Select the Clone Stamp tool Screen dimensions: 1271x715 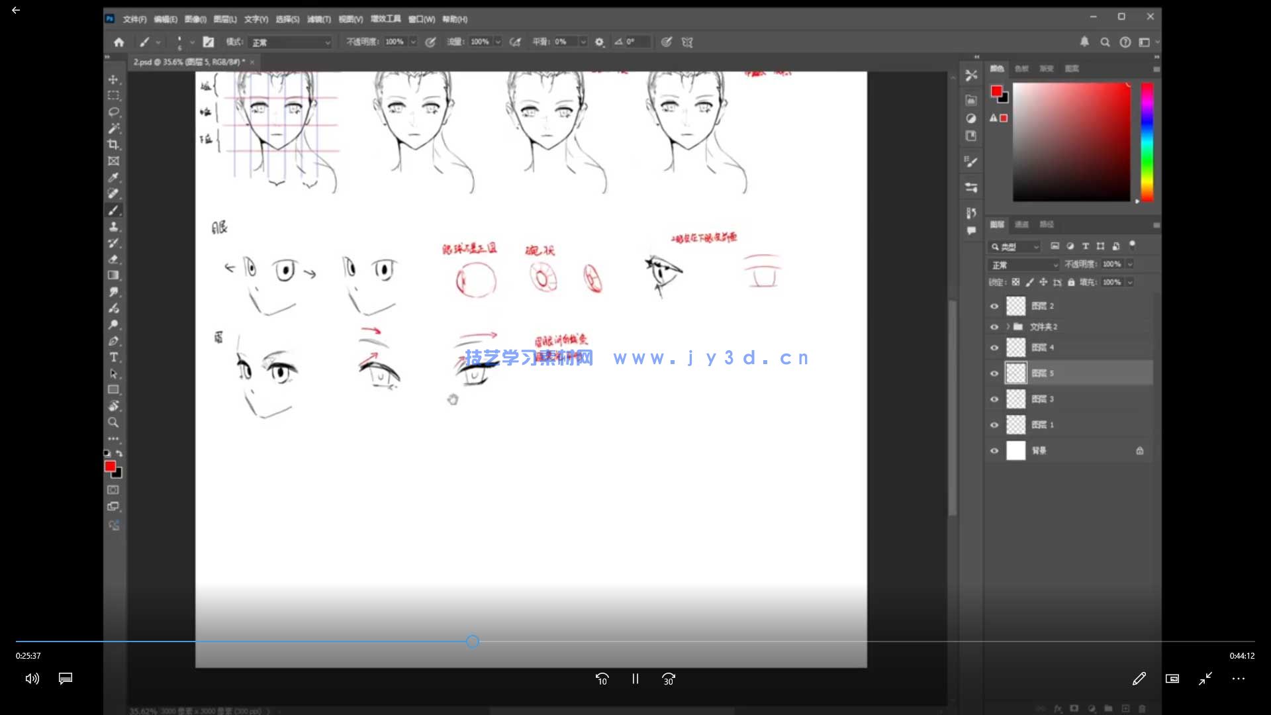coord(114,226)
